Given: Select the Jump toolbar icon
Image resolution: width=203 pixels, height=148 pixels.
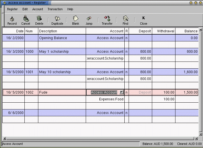Looking at the screenshot, I should [89, 19].
